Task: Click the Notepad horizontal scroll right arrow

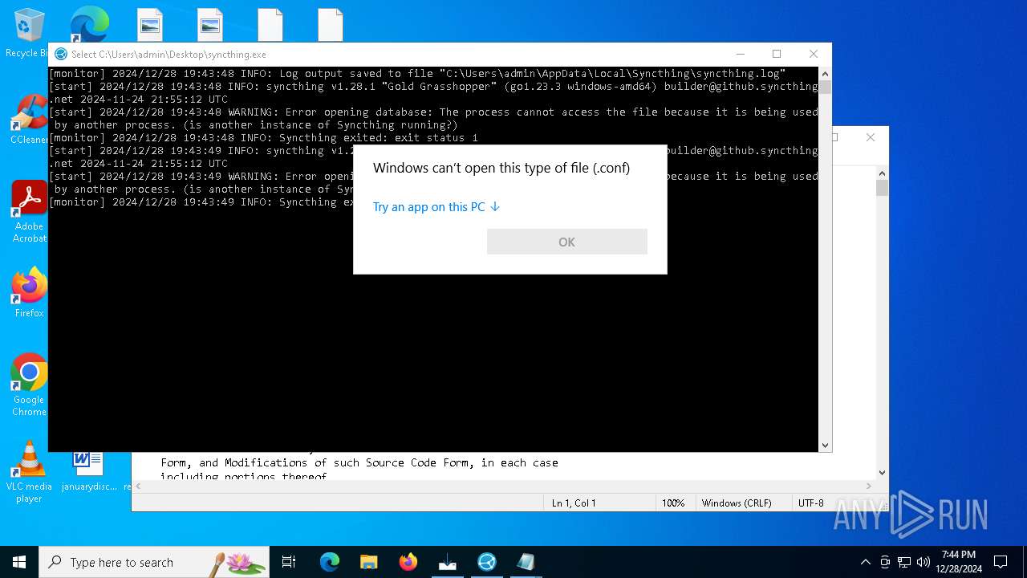Action: 869,486
